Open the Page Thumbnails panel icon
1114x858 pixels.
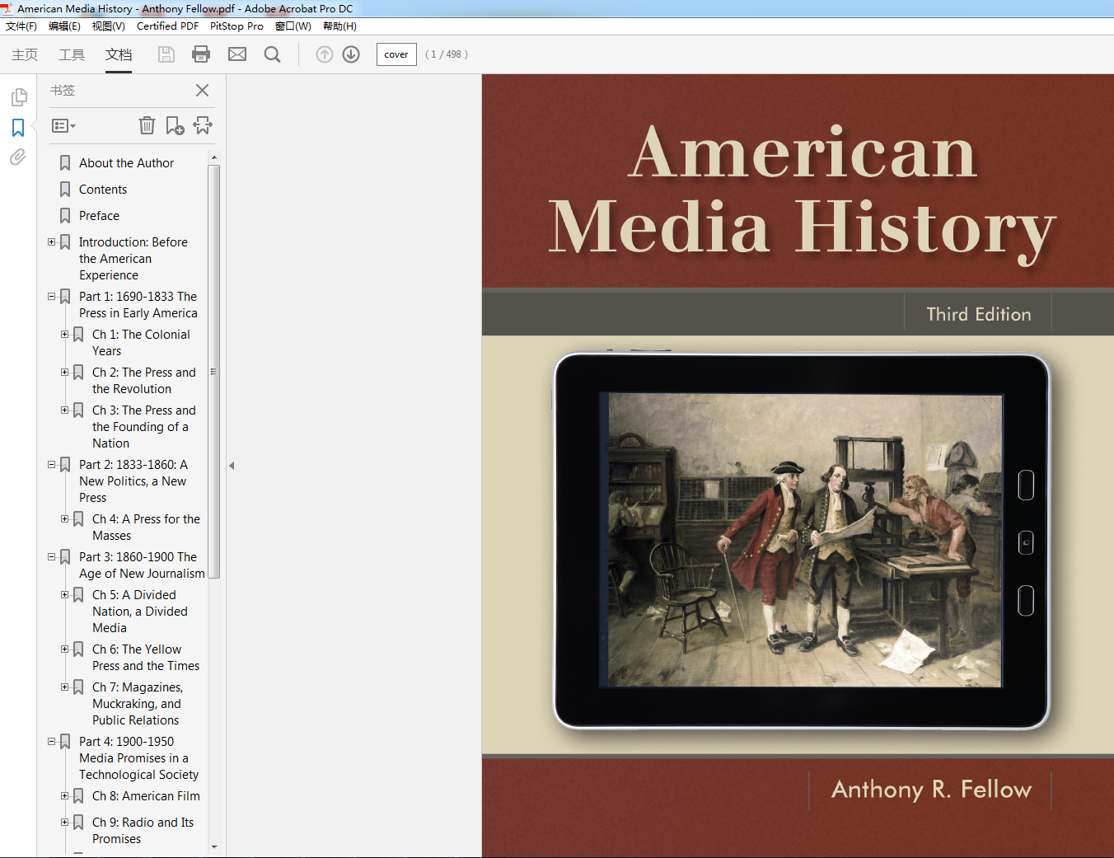[18, 97]
